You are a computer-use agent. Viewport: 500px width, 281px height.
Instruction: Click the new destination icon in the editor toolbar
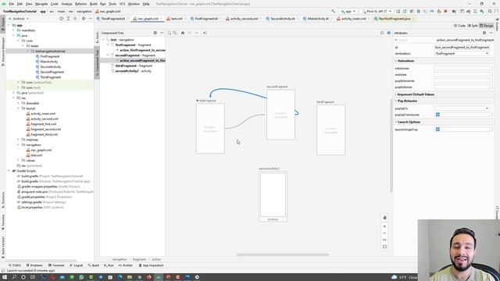coord(170,33)
